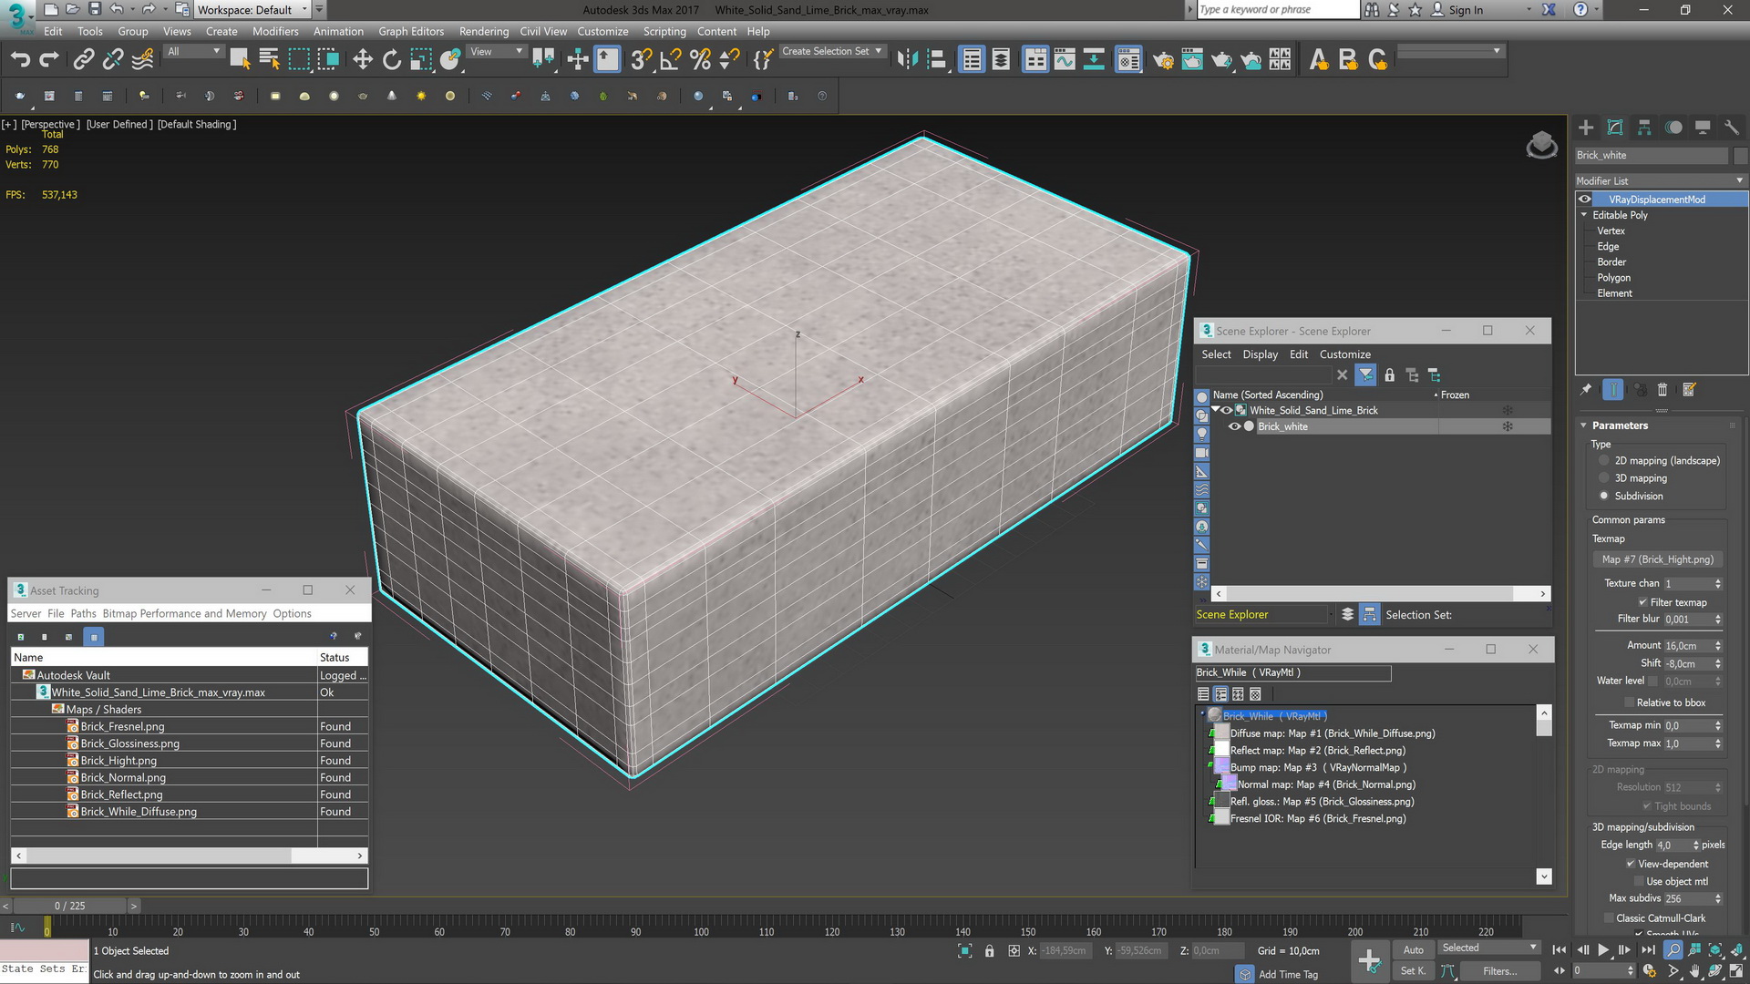
Task: Open the Scripting menu
Action: tap(664, 31)
